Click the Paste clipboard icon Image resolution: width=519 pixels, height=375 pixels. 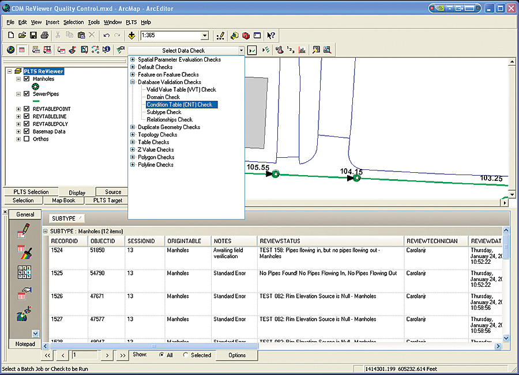tap(81, 35)
